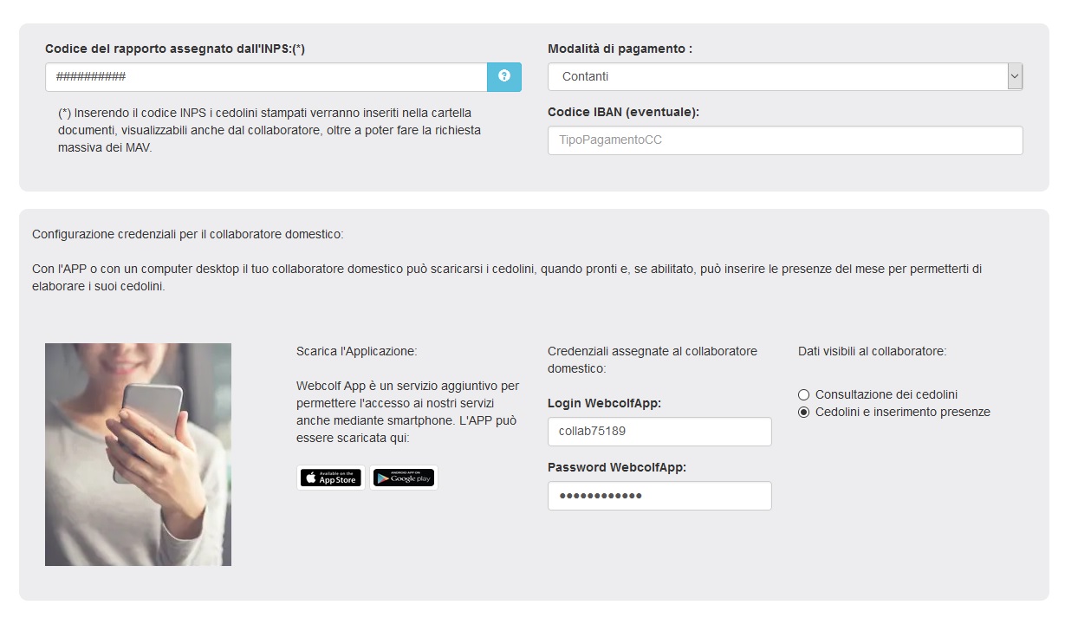1078x631 pixels.
Task: Toggle the currently selected collaborator data option
Action: (802, 412)
